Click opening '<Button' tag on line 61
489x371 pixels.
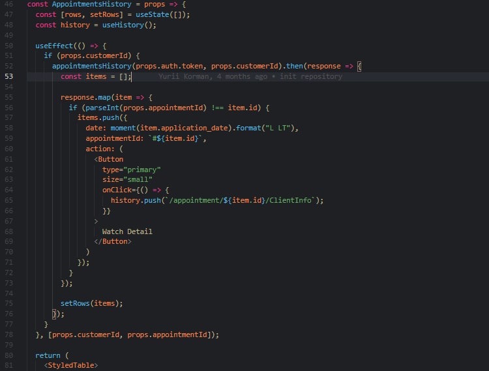108,159
